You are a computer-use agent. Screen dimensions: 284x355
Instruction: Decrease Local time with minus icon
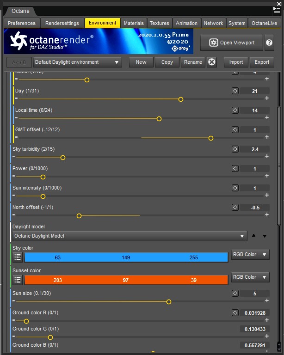point(16,117)
